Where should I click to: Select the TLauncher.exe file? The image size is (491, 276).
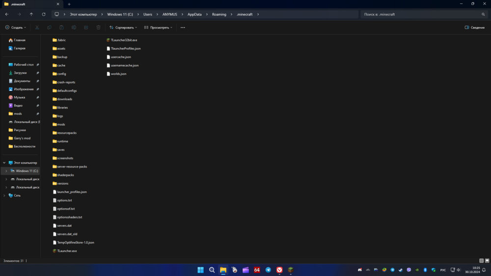coord(65,251)
